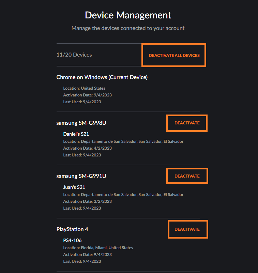
Task: Click the PlayStation 4 device name
Action: (x=72, y=229)
